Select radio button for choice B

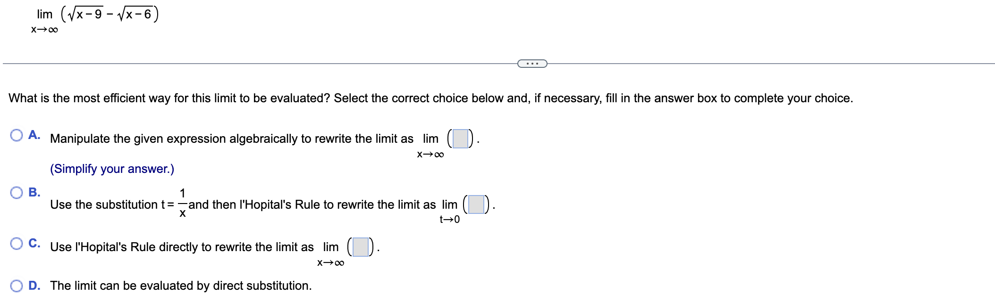(17, 191)
